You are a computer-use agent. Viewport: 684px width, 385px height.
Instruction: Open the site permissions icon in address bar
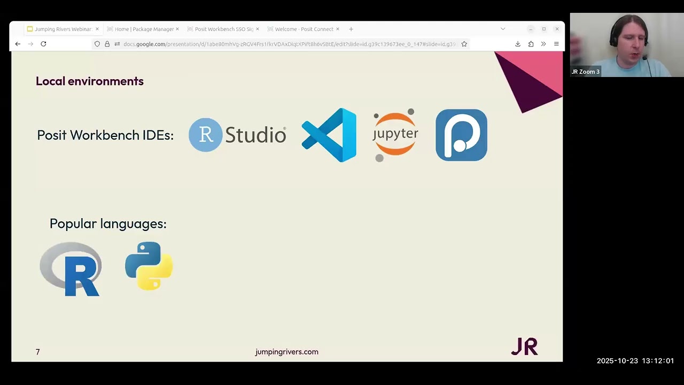117,44
